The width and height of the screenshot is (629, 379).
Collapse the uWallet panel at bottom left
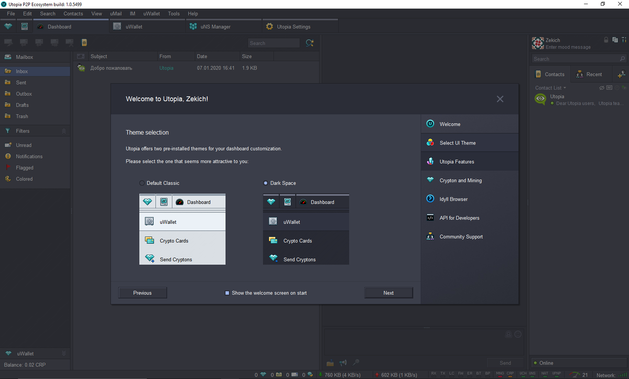tap(64, 353)
